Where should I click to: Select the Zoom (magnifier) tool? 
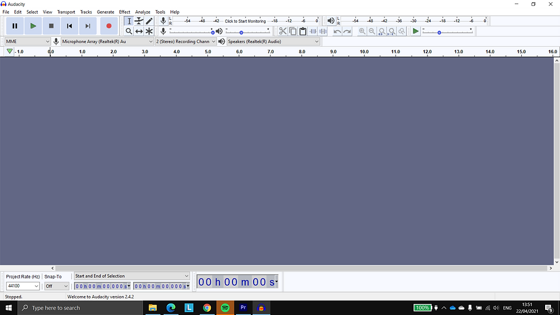coord(129,31)
